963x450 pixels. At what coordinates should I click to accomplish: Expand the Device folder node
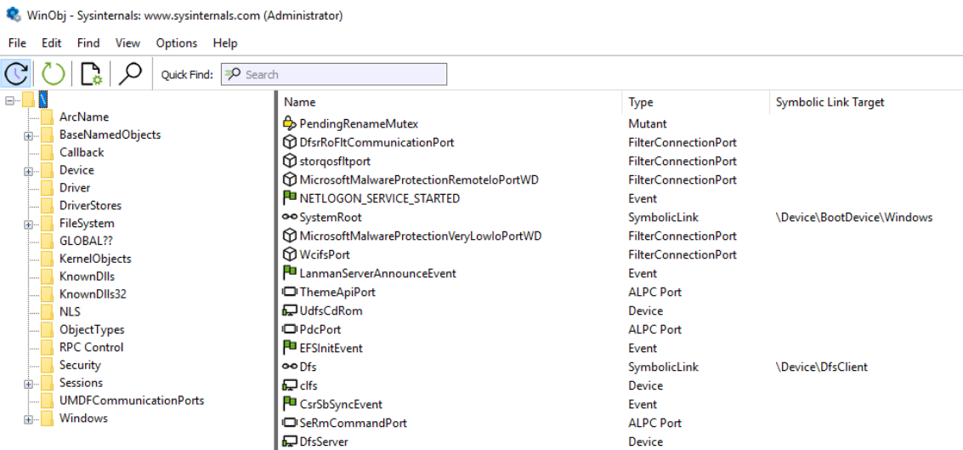[28, 170]
